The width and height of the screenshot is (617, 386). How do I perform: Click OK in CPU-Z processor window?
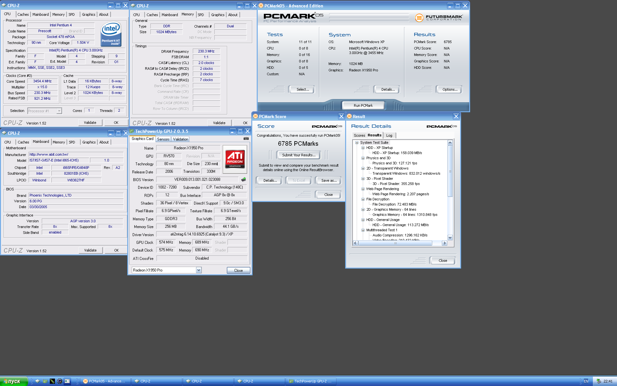tap(116, 123)
